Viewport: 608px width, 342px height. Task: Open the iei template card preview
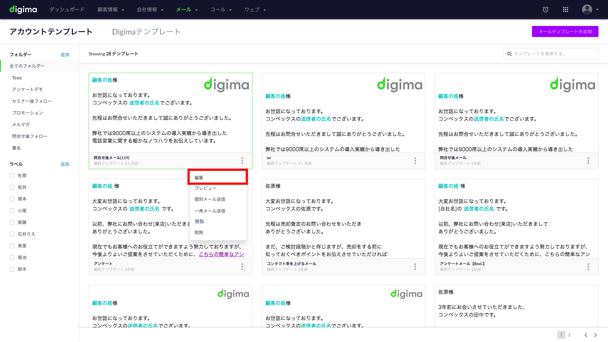pyautogui.click(x=344, y=113)
